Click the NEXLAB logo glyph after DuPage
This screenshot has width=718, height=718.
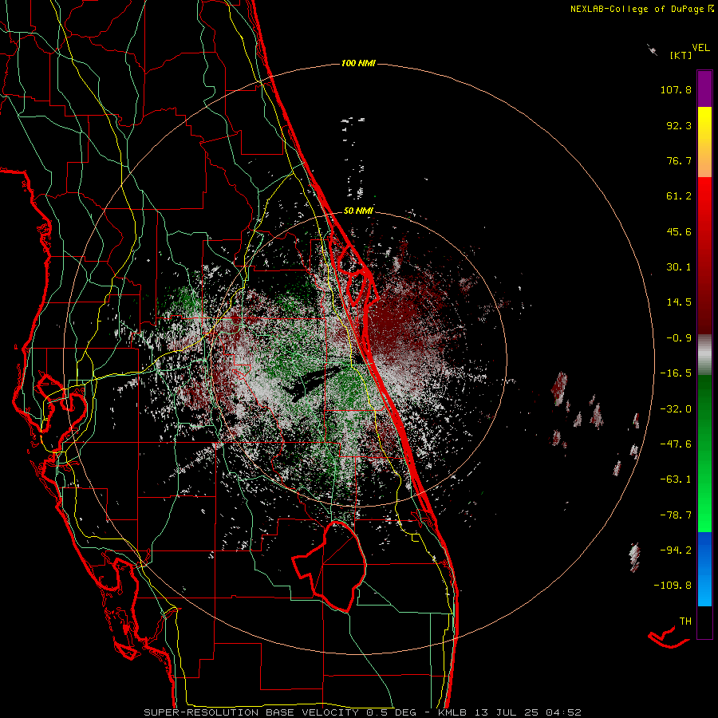tap(711, 9)
